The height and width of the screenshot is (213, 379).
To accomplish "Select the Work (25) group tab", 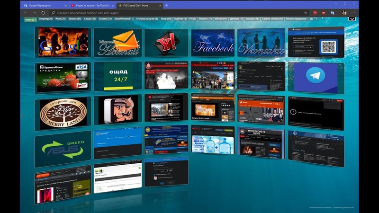I will click(x=61, y=19).
